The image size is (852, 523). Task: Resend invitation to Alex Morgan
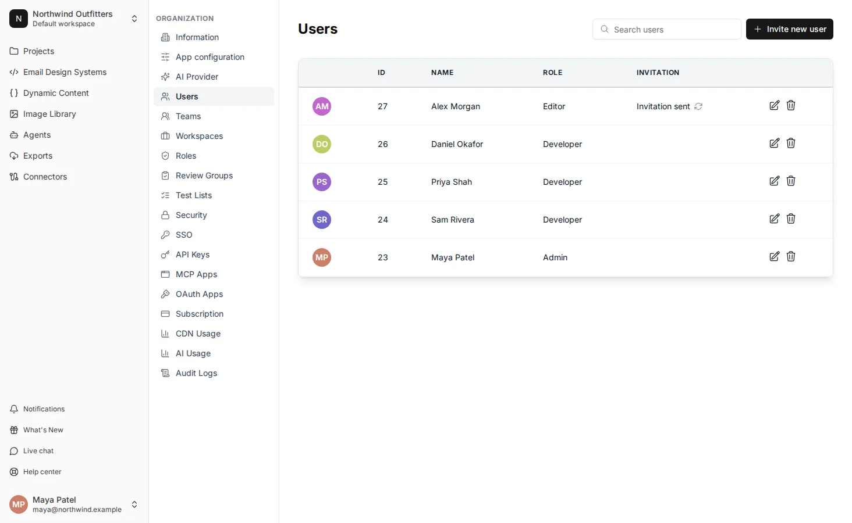pyautogui.click(x=698, y=106)
